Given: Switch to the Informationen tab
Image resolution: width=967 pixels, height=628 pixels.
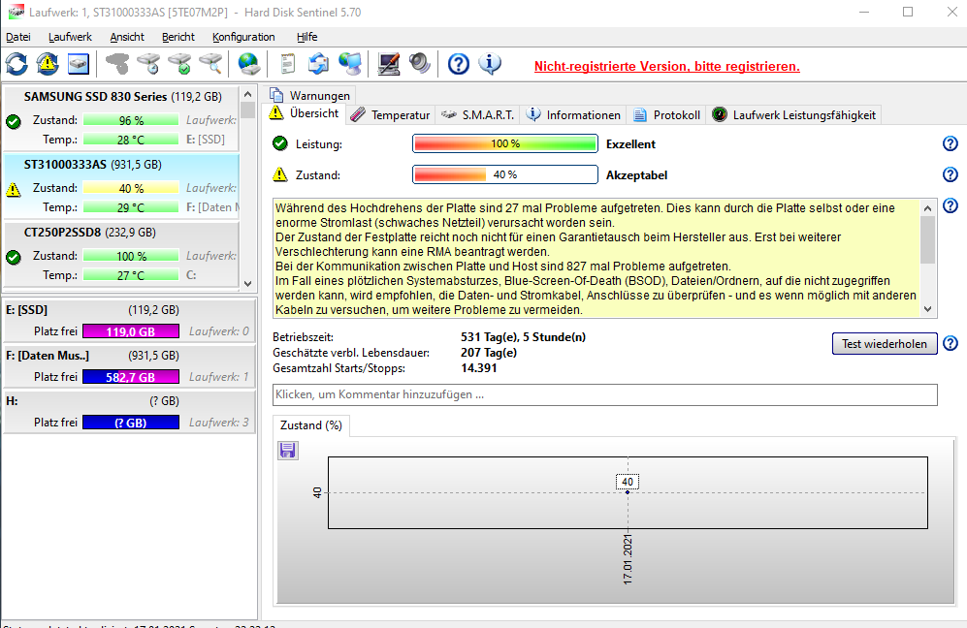Looking at the screenshot, I should coord(573,114).
